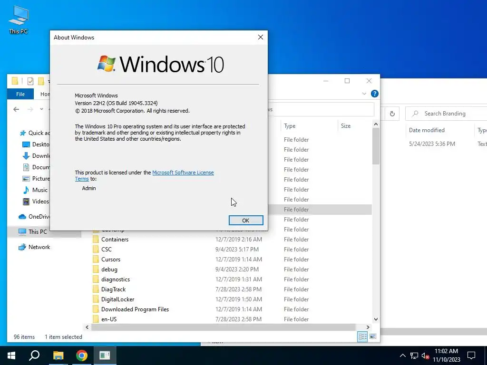Select Downloaded Program Files folder
Image resolution: width=487 pixels, height=365 pixels.
pyautogui.click(x=135, y=309)
